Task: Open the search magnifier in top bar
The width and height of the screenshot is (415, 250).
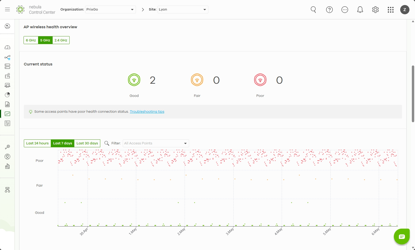Action: (x=313, y=10)
